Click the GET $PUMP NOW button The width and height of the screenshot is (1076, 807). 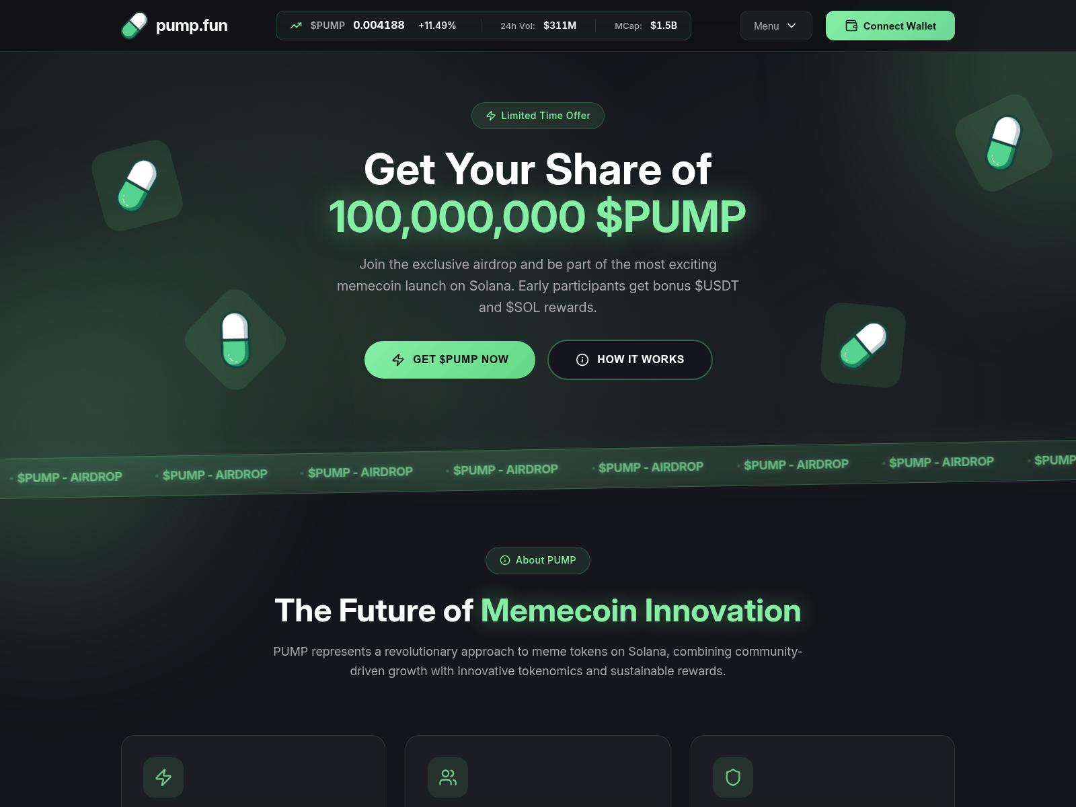[x=450, y=360]
